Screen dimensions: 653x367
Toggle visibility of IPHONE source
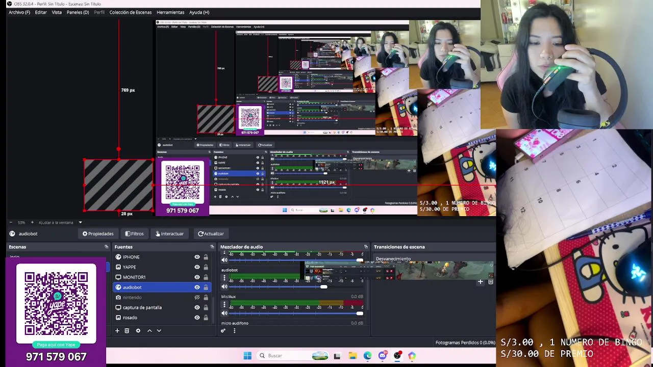tap(197, 257)
